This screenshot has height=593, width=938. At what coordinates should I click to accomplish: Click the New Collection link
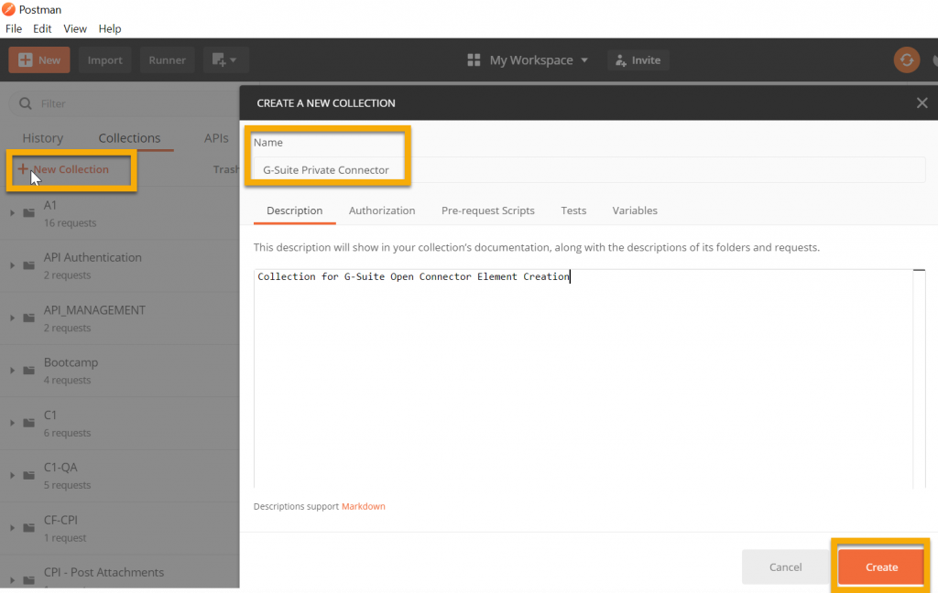63,169
